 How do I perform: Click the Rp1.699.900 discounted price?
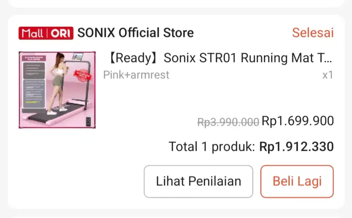(297, 121)
